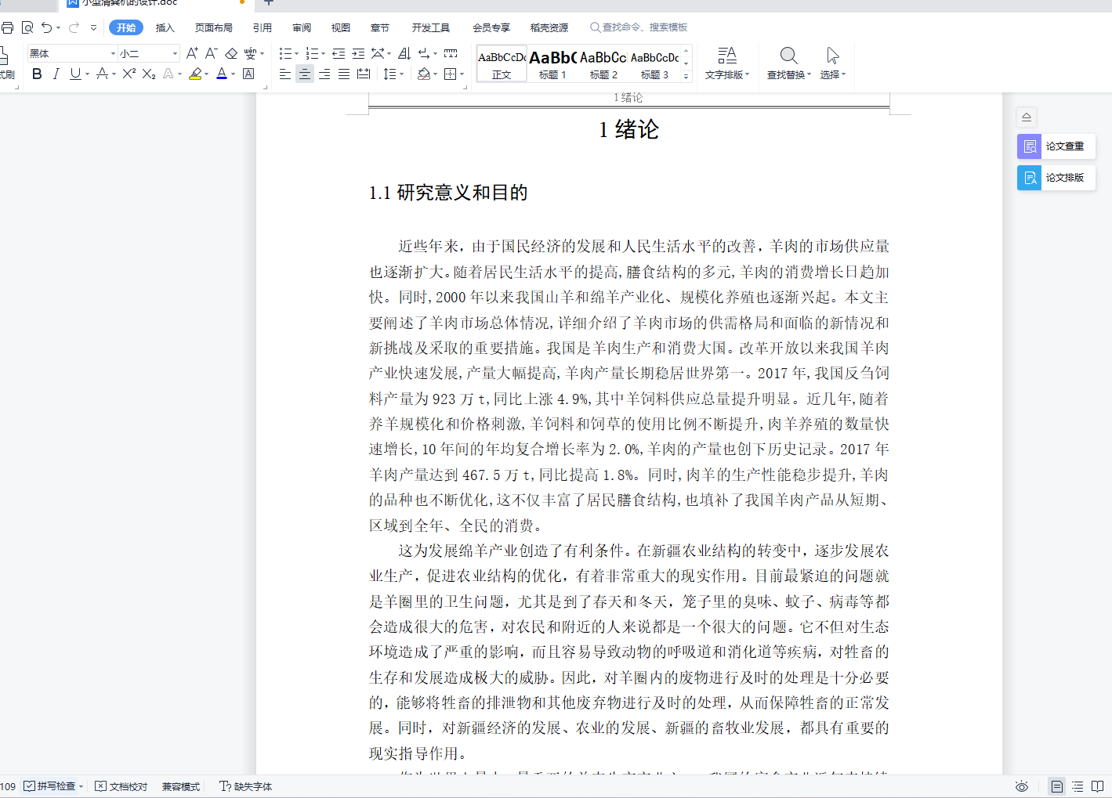Click the heading 1.1 研究意义和目的
The height and width of the screenshot is (798, 1112).
(x=448, y=193)
